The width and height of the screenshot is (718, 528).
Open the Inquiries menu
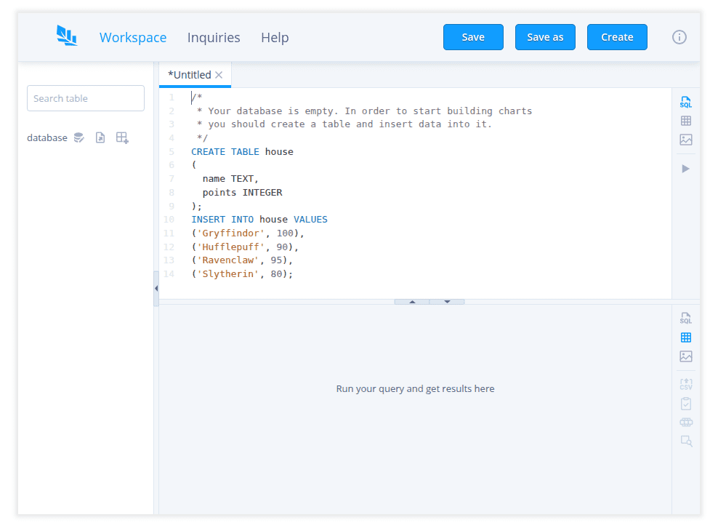tap(214, 37)
